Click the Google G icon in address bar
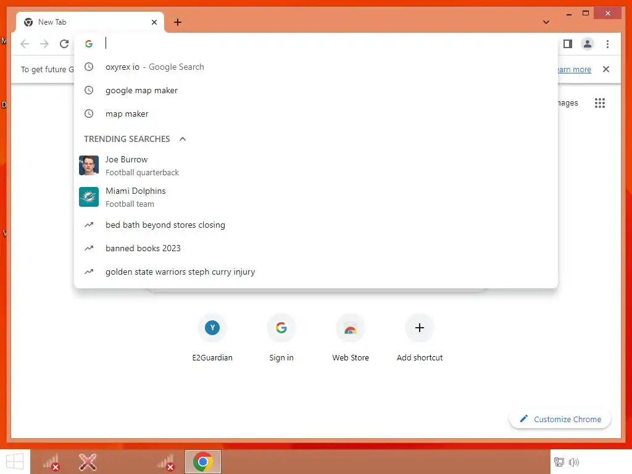 pyautogui.click(x=89, y=44)
